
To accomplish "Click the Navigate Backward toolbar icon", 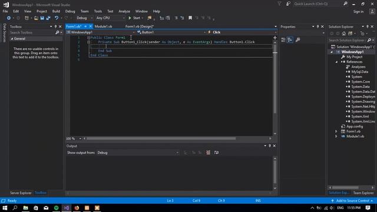I will pos(9,18).
